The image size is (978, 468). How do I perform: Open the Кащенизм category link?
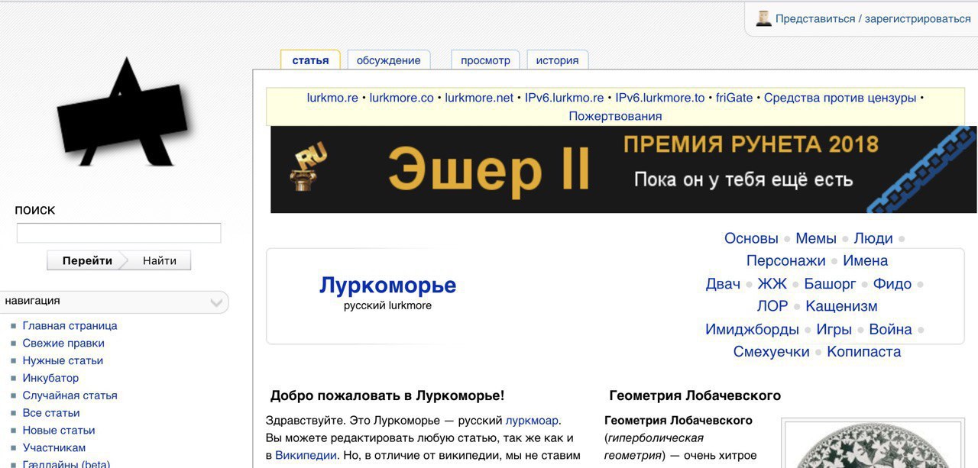point(841,306)
